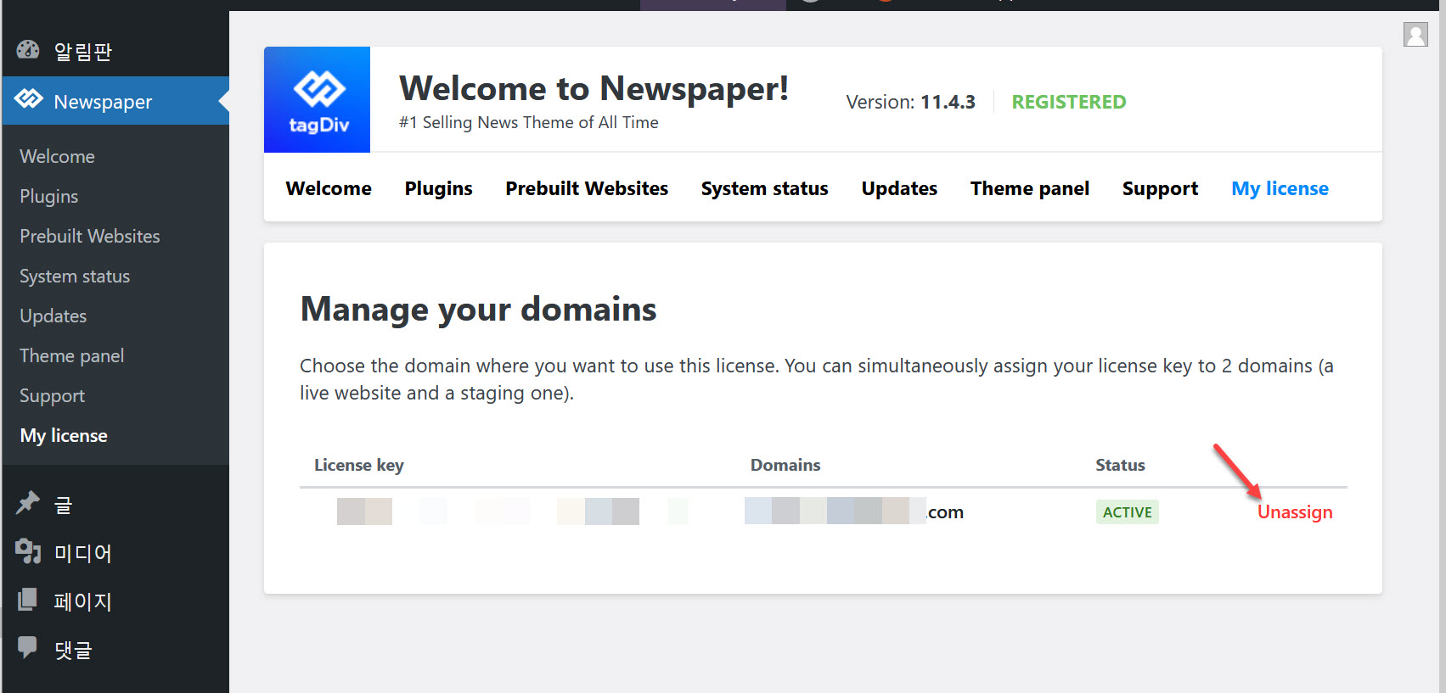This screenshot has height=693, width=1446.
Task: Open 미디어 Media menu label
Action: 83,554
